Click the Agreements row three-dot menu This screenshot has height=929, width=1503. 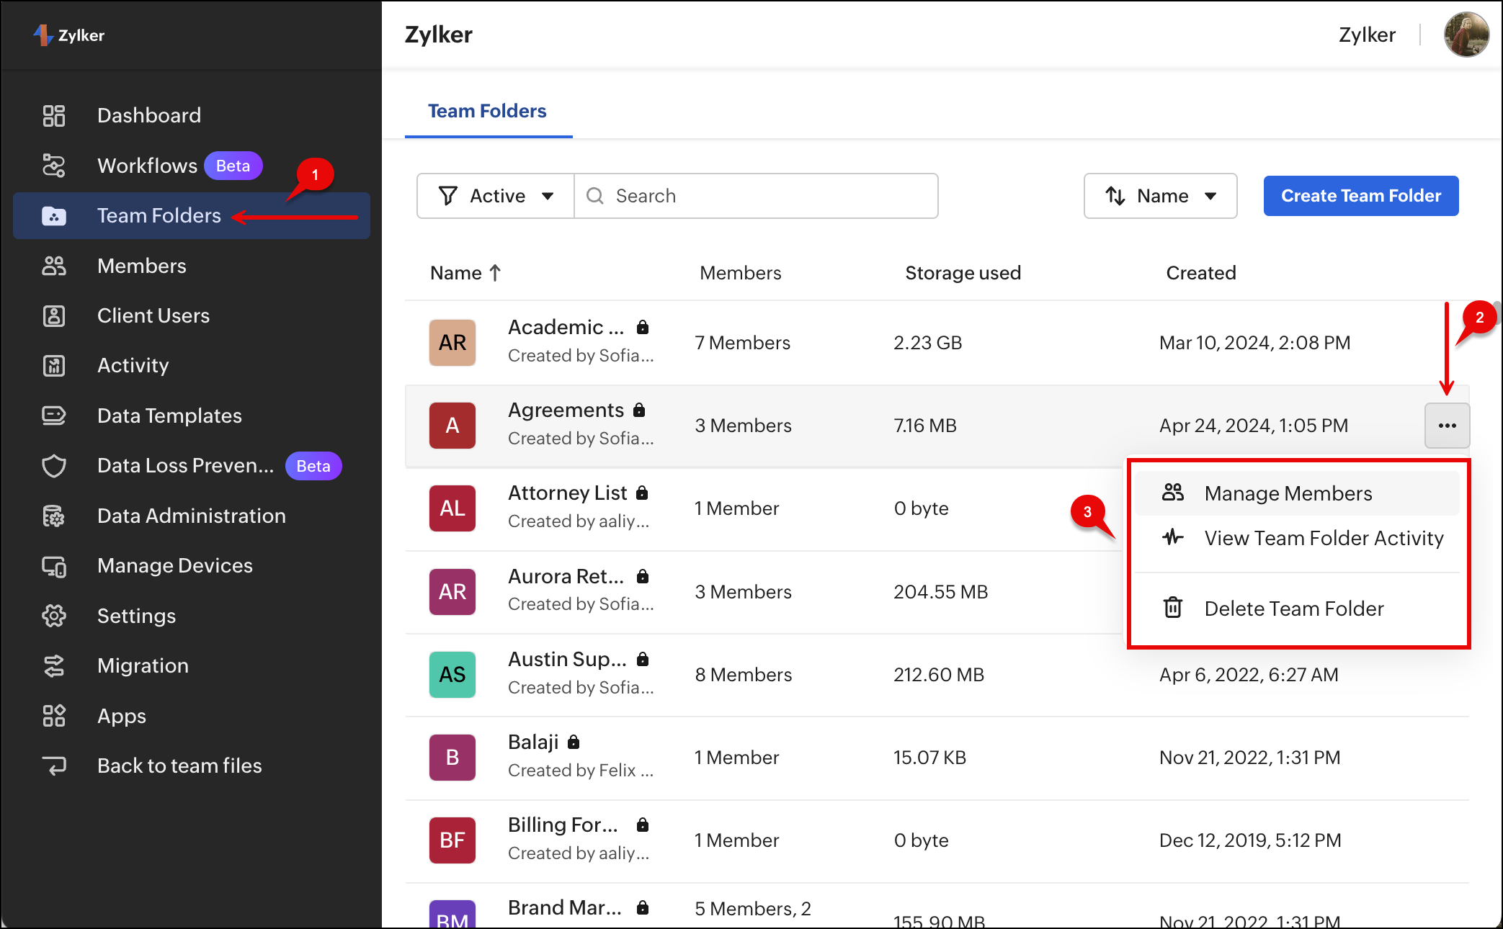coord(1447,426)
